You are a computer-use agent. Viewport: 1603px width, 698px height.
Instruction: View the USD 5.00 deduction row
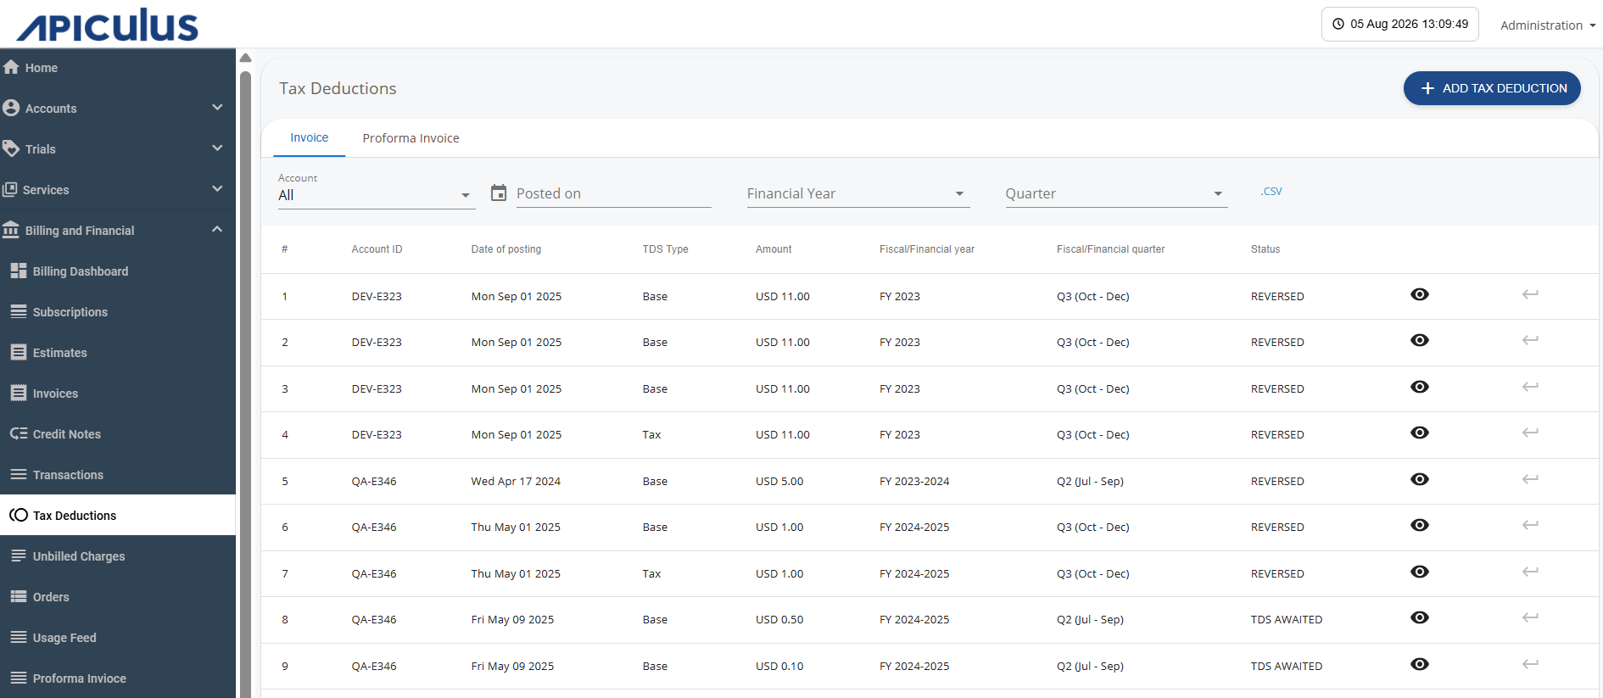pyautogui.click(x=1420, y=479)
